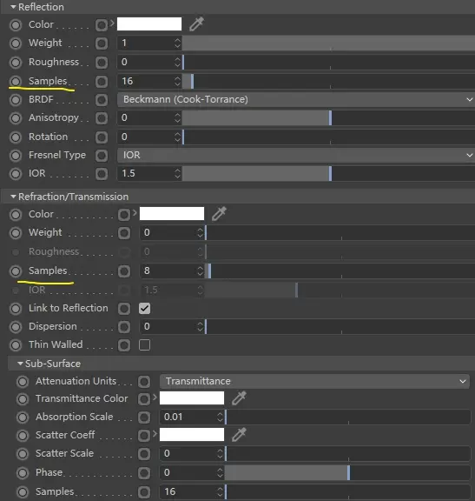Image resolution: width=475 pixels, height=501 pixels.
Task: Click the Dispersion animation dot
Action: [x=16, y=327]
